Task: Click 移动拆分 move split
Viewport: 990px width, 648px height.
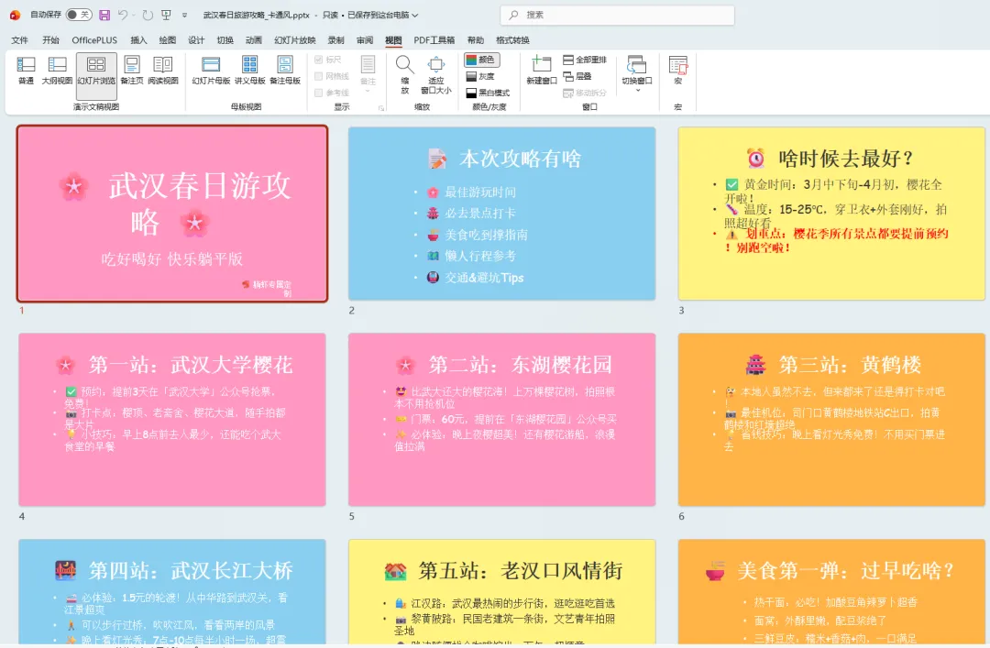Action: click(585, 93)
